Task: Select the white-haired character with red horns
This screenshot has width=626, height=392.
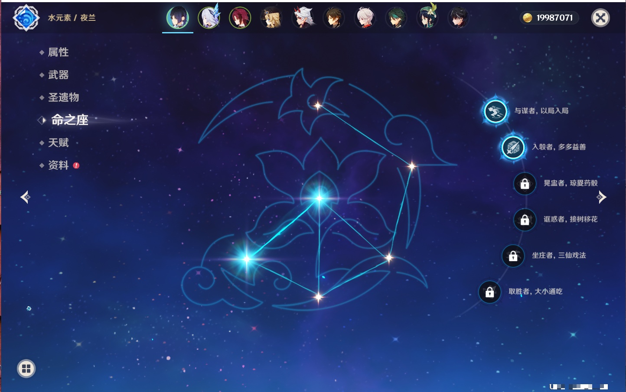Action: pyautogui.click(x=303, y=18)
